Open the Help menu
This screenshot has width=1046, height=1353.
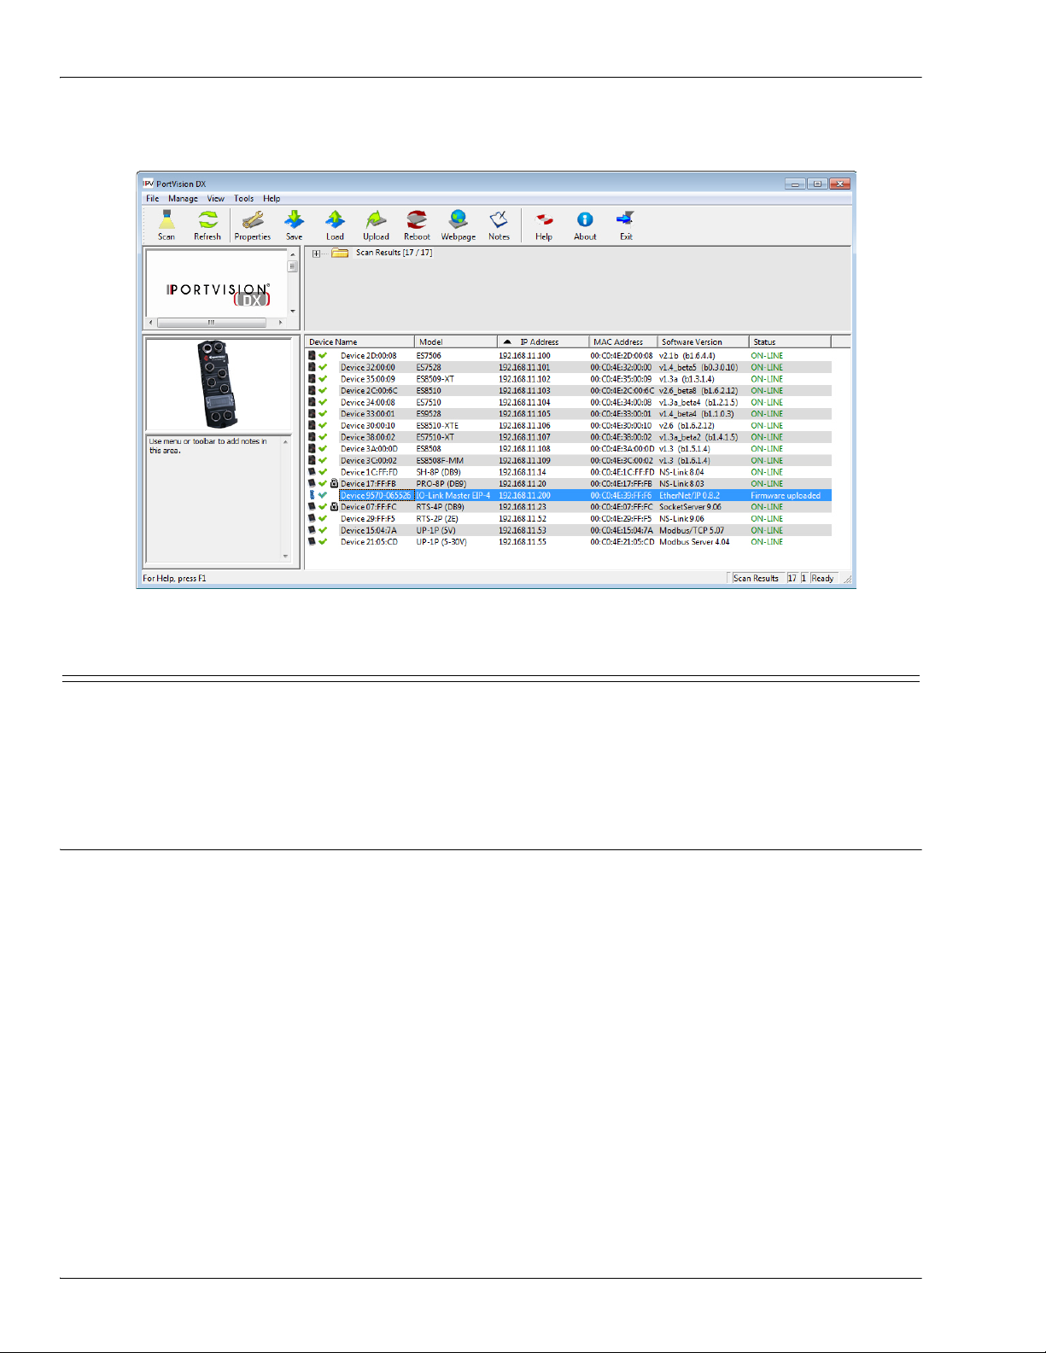(x=272, y=198)
